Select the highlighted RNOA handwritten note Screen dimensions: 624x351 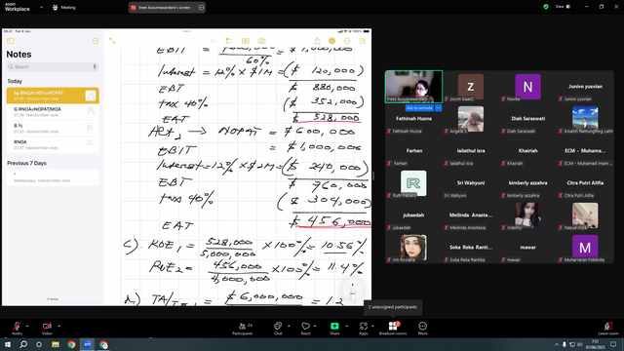(53, 96)
